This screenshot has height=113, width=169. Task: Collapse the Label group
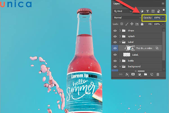[x=120, y=42]
